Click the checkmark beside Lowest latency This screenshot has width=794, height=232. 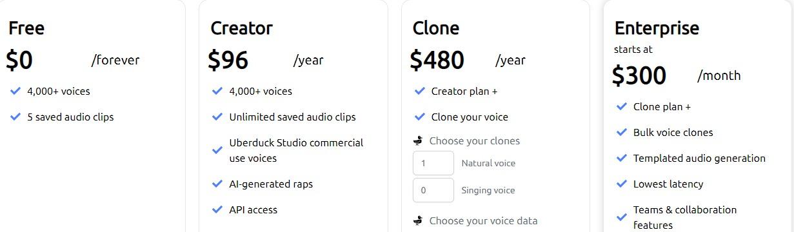pos(622,184)
